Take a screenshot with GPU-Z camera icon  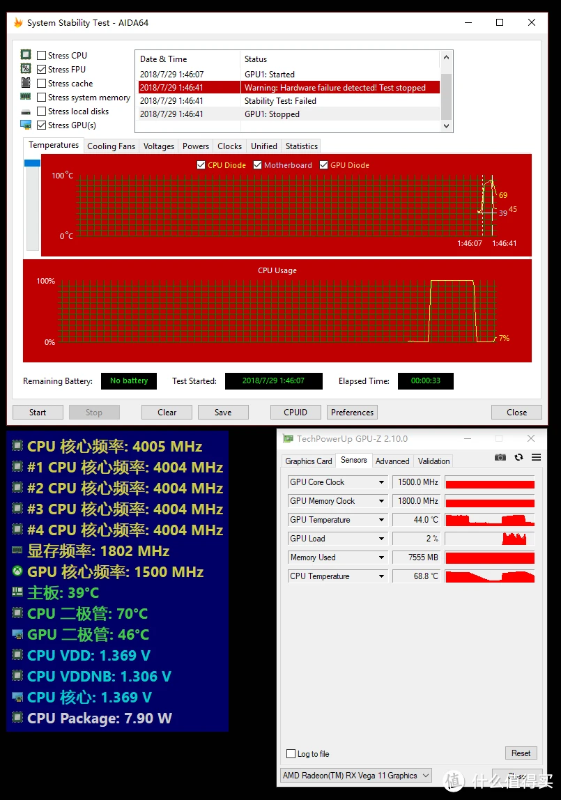point(500,457)
